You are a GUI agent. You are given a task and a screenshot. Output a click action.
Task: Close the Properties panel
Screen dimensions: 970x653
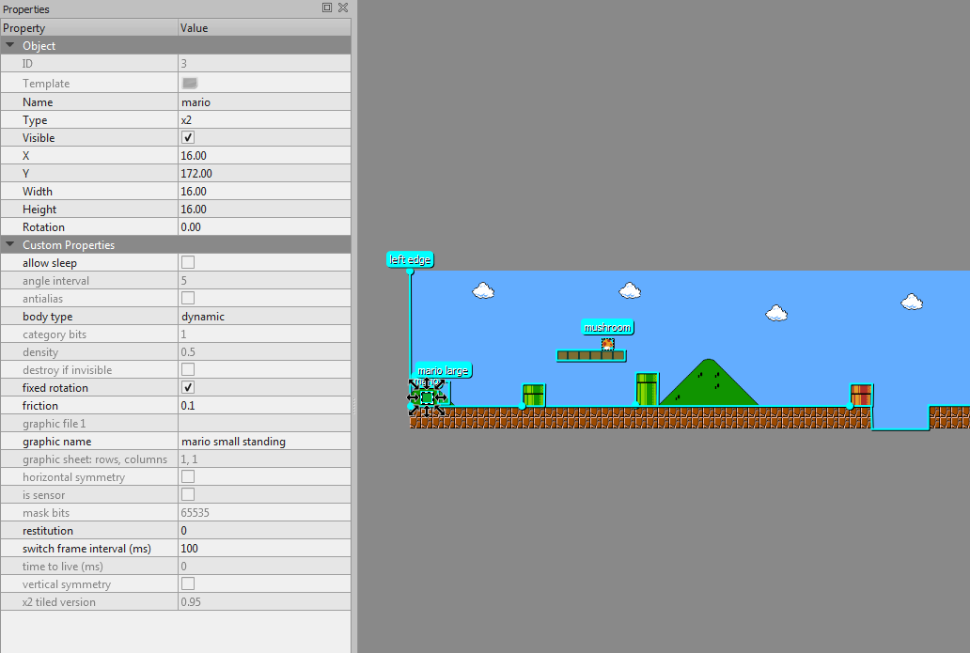(343, 8)
